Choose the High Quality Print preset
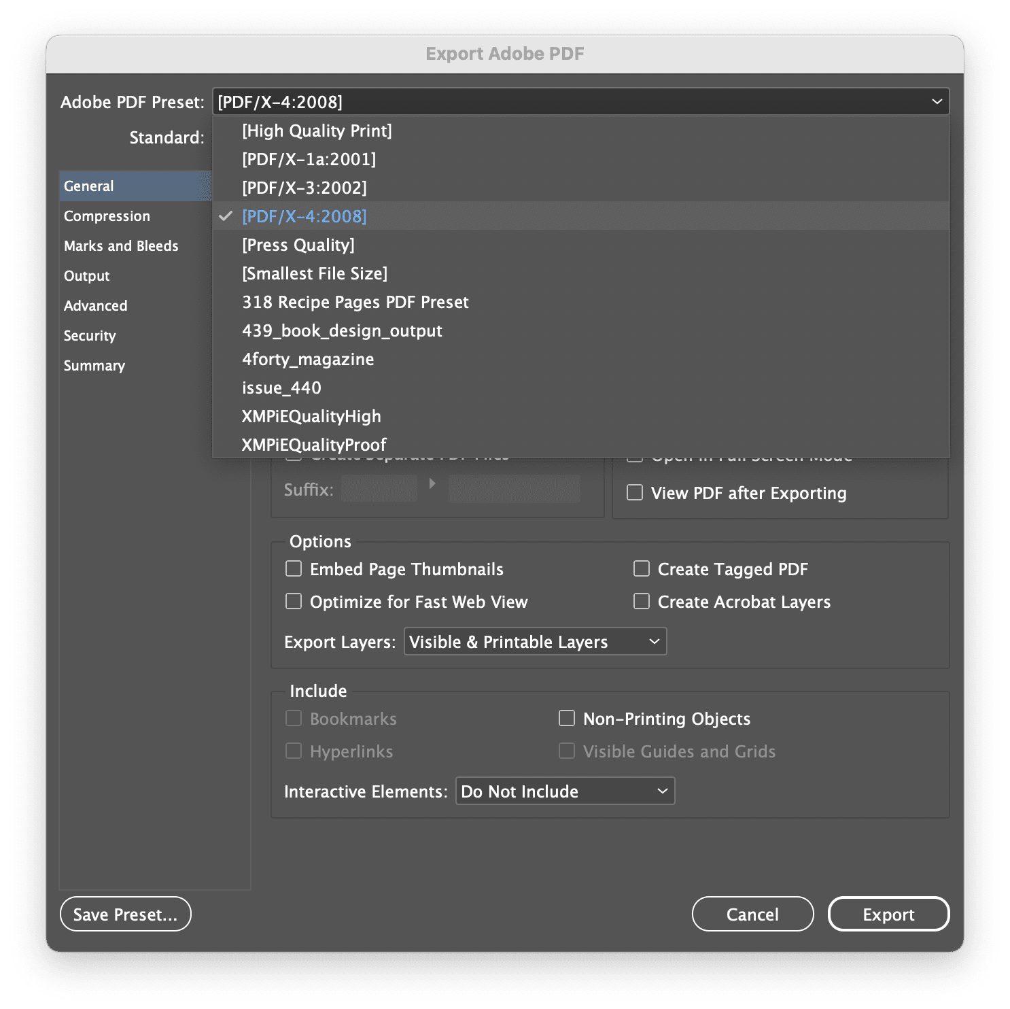Viewport: 1010px width, 1009px height. pyautogui.click(x=580, y=131)
